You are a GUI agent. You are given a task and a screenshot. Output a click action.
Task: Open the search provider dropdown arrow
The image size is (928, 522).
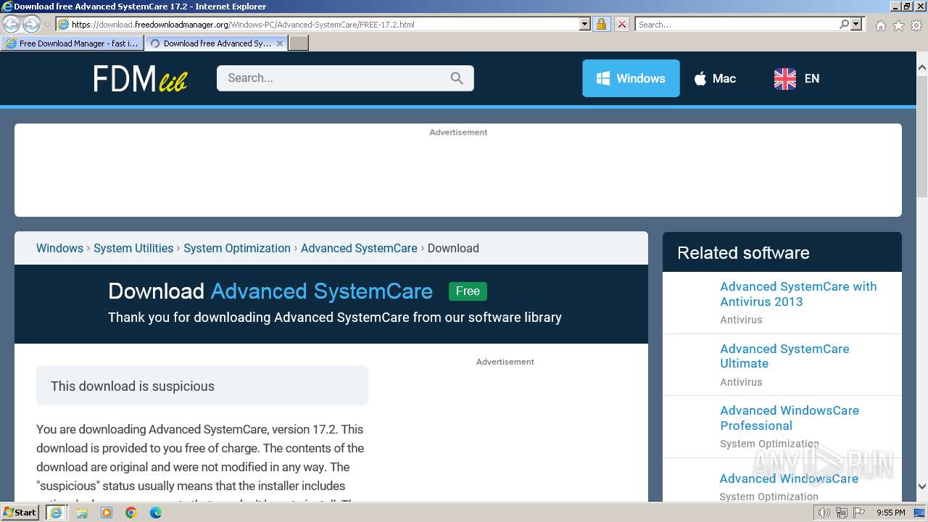coord(856,24)
